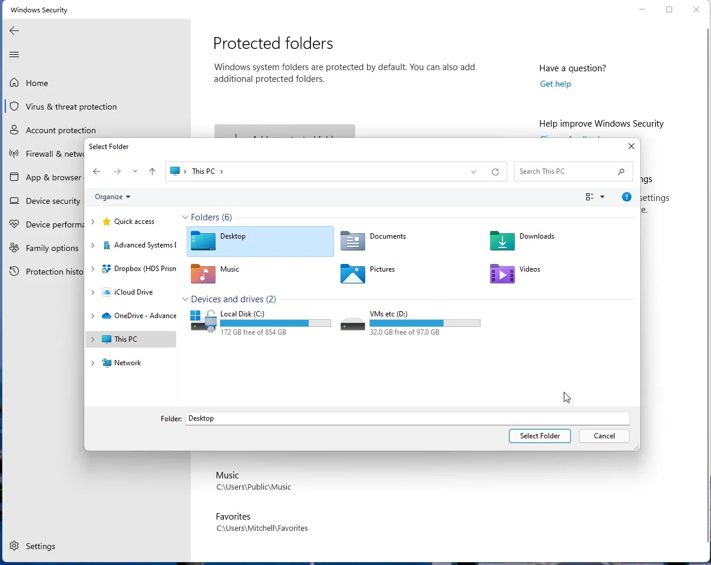Select the Videos folder icon
The image size is (711, 565).
point(502,274)
